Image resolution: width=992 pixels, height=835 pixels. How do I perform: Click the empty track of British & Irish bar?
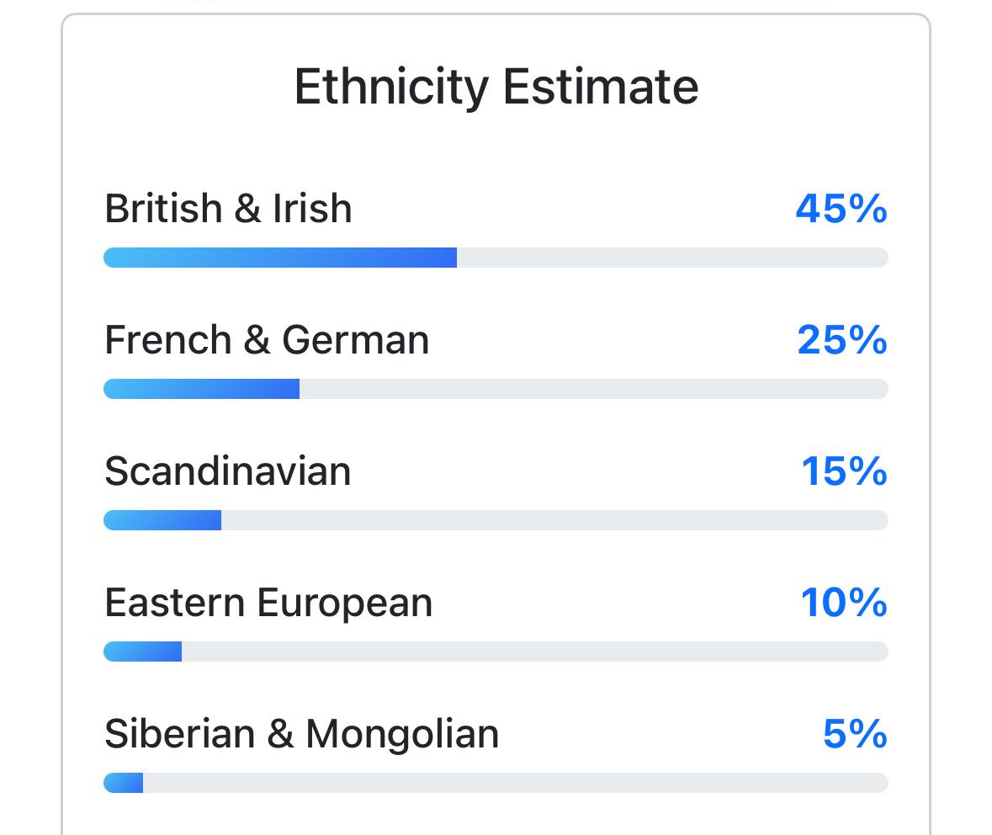point(671,258)
